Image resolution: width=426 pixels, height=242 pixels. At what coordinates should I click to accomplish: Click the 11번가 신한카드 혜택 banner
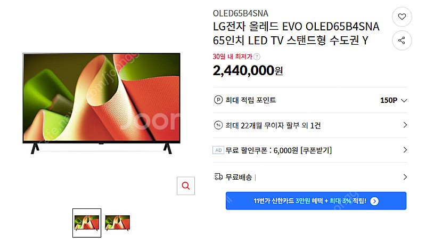coord(316,201)
